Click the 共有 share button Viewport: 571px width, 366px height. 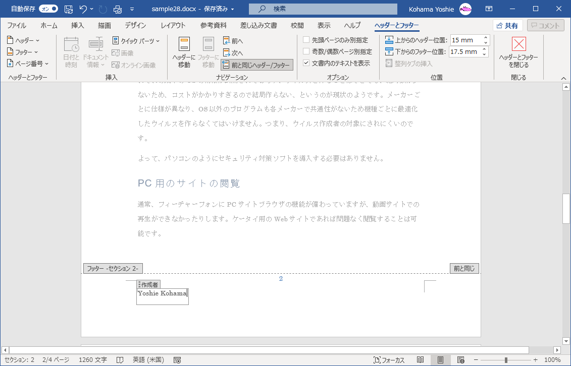[507, 25]
